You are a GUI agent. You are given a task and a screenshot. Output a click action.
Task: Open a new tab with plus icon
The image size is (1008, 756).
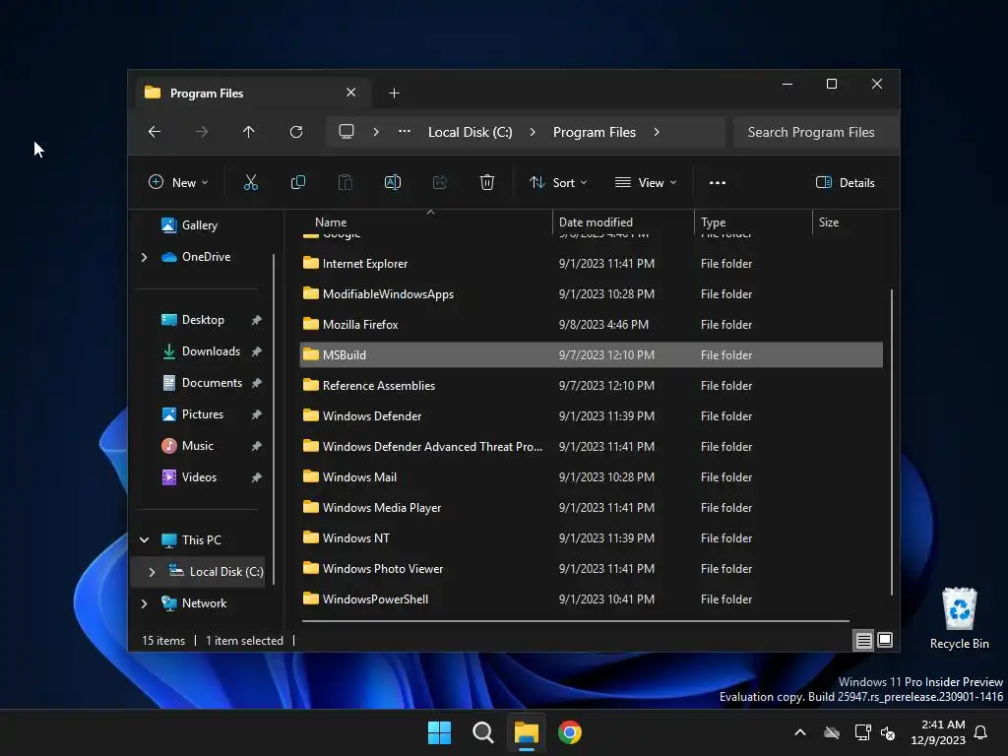pos(394,94)
